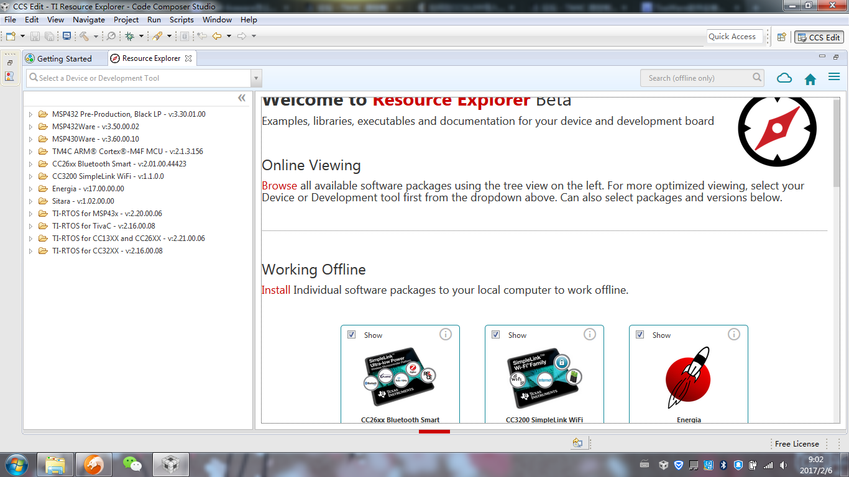
Task: Restore the minimized view stack icon
Action: pos(10,63)
